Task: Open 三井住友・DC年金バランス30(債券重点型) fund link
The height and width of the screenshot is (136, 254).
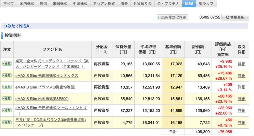Action: 51,122
